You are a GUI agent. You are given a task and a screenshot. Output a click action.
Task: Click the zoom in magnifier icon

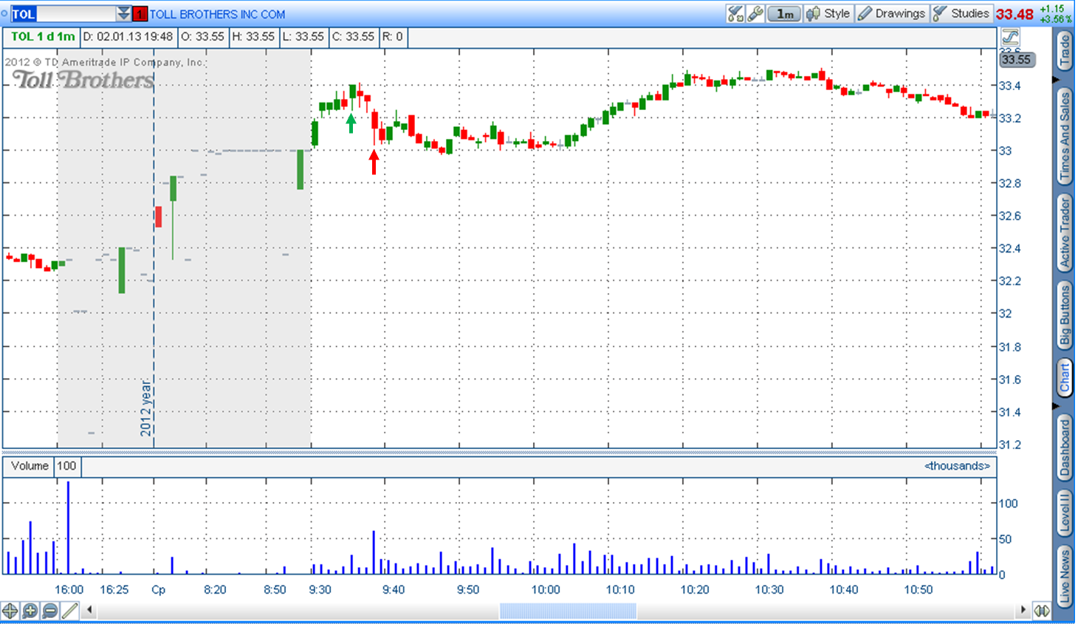pos(30,611)
